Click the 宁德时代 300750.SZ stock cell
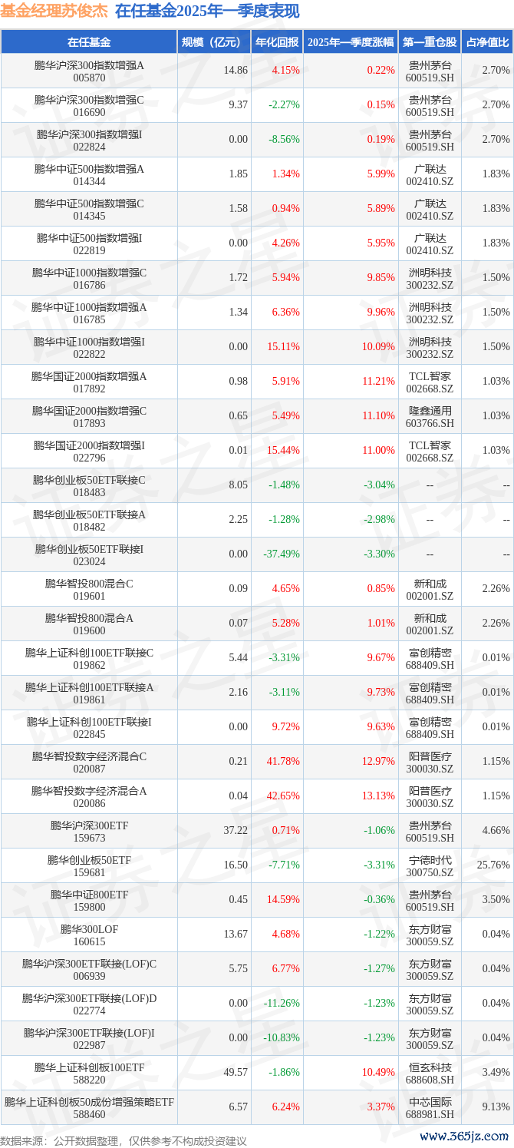This screenshot has height=1148, width=514. click(x=430, y=865)
